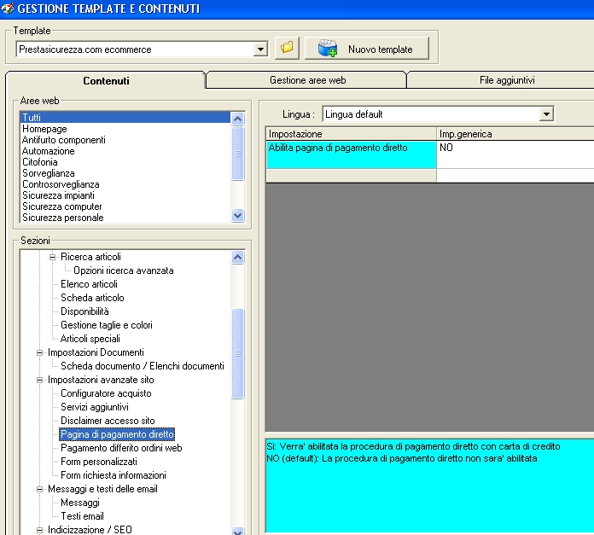Select Indicizzazione / SEO tree item
Screen dimensions: 594x535
tap(90, 529)
